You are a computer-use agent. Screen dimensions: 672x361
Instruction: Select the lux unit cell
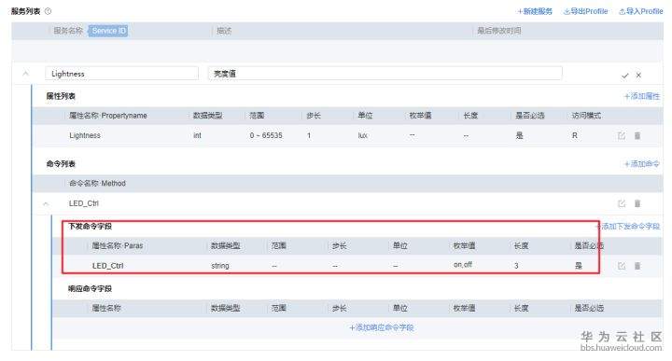coord(362,136)
